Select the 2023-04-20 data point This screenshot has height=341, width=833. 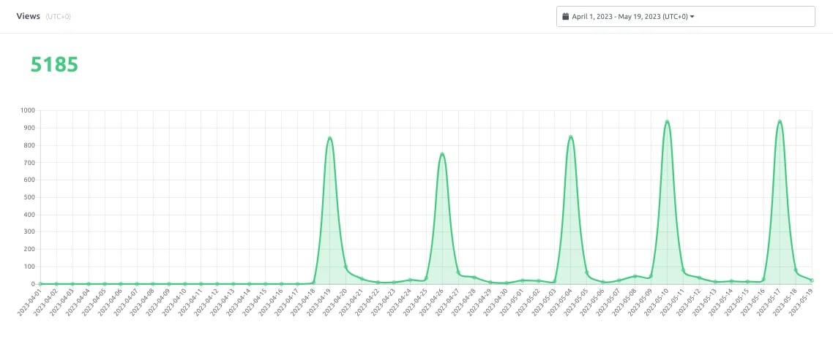(345, 267)
